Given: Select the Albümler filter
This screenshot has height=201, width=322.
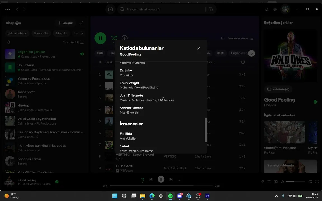Looking at the screenshot, I should coord(61,33).
